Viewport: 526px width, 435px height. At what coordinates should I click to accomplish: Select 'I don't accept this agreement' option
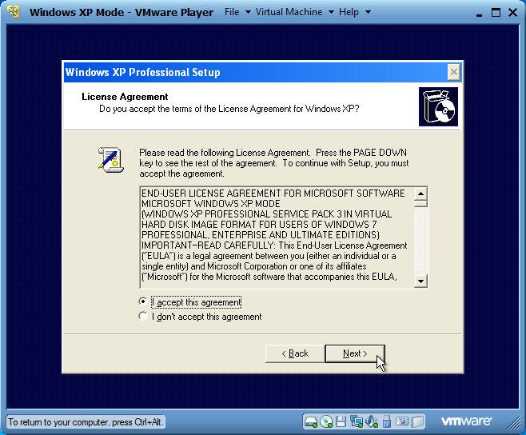tap(143, 317)
